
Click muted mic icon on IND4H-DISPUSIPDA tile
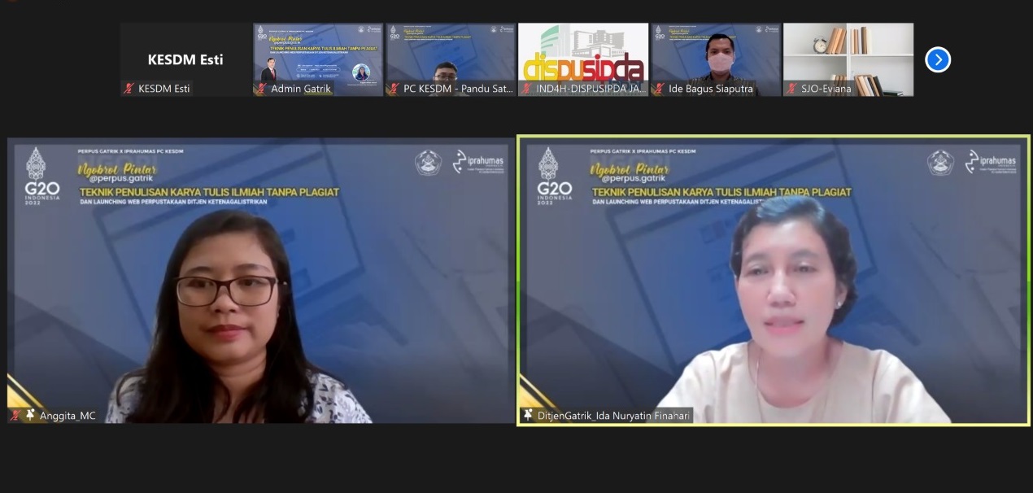pyautogui.click(x=526, y=89)
